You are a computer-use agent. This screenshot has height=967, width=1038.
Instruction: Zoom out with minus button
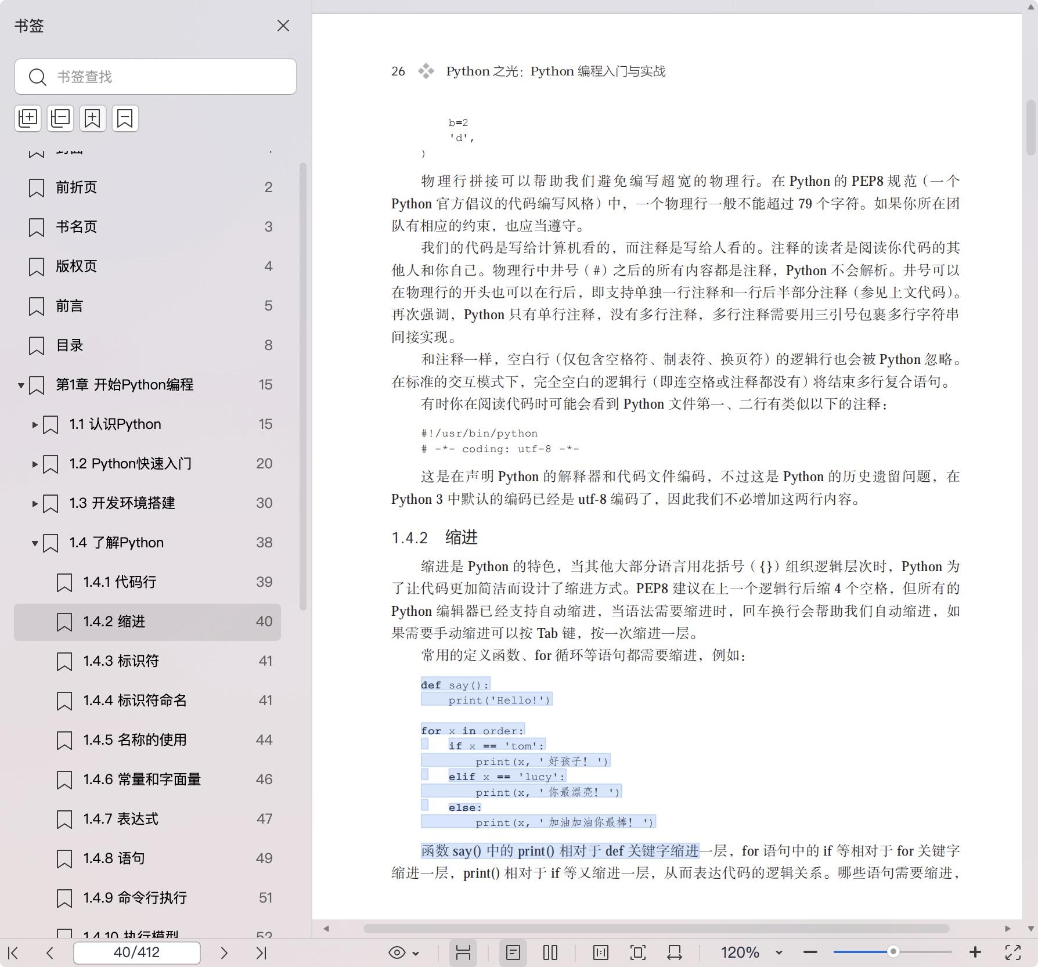810,952
